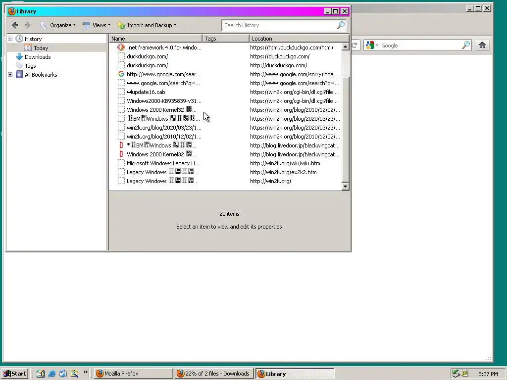Select win2k.org/blog/2020/03/23 name entry
This screenshot has height=380, width=507.
coord(163,128)
